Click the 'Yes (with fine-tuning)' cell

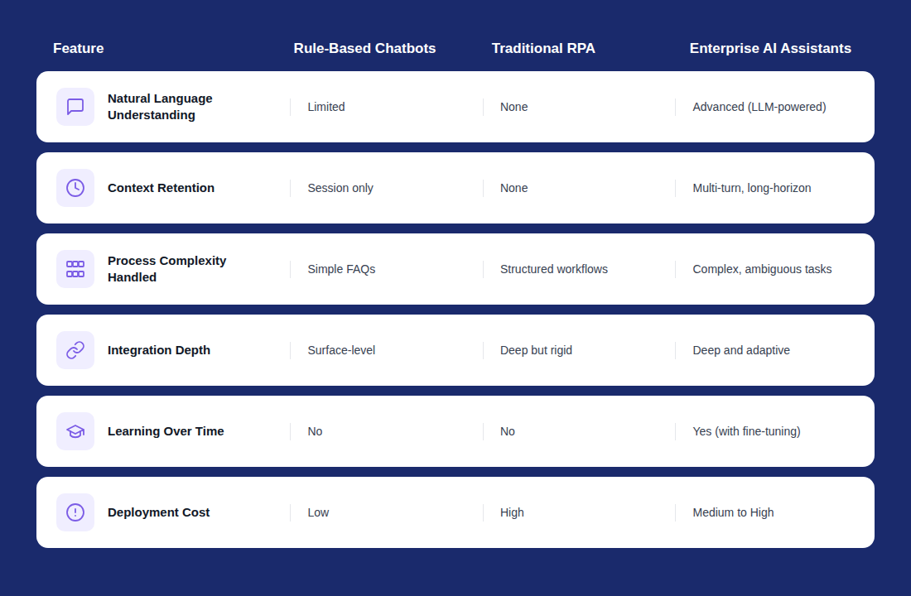(746, 431)
